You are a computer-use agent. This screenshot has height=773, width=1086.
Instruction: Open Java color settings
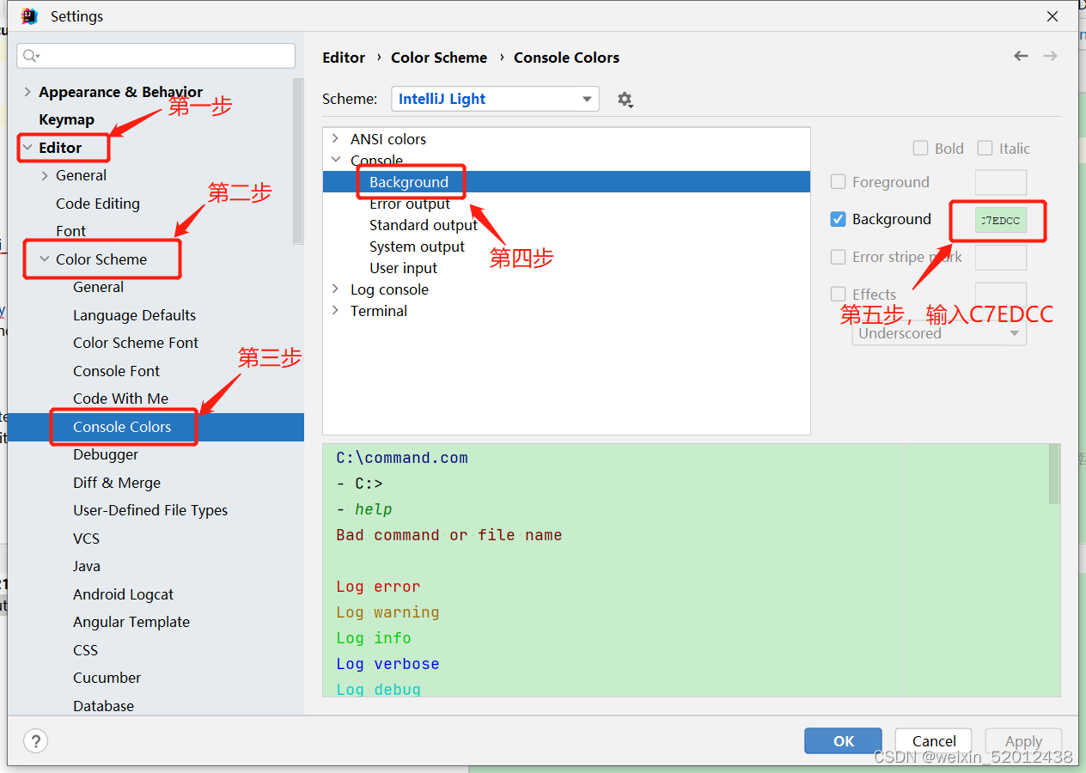87,566
